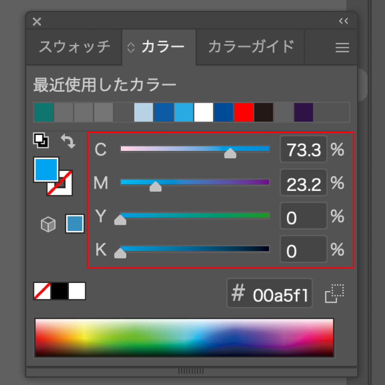Image resolution: width=385 pixels, height=385 pixels.
Task: Select teal green recent color swatch
Action: tap(44, 112)
